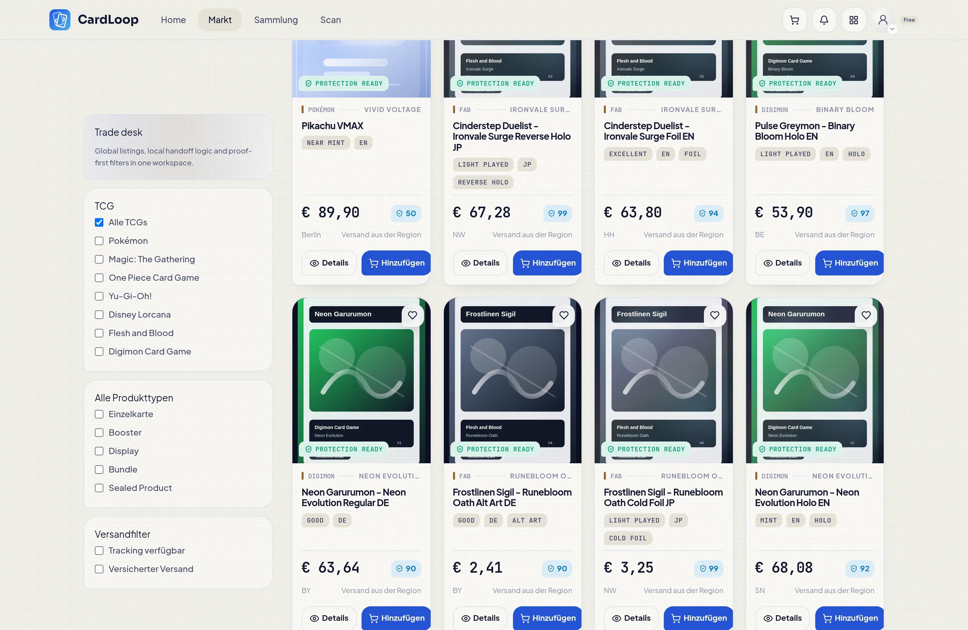The height and width of the screenshot is (630, 968).
Task: Click Protection Ready badge on Cinderstep Foil EN
Action: click(646, 83)
